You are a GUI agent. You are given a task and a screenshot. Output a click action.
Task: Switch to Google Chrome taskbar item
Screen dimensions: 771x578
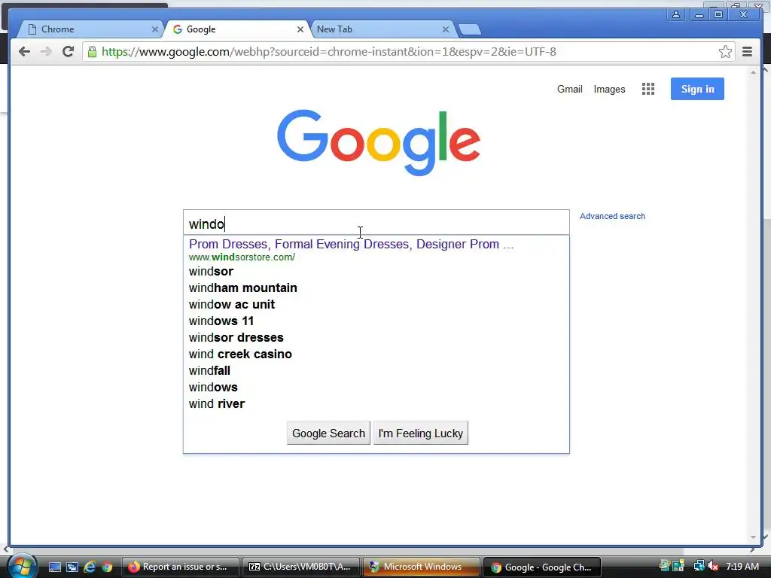pos(542,567)
